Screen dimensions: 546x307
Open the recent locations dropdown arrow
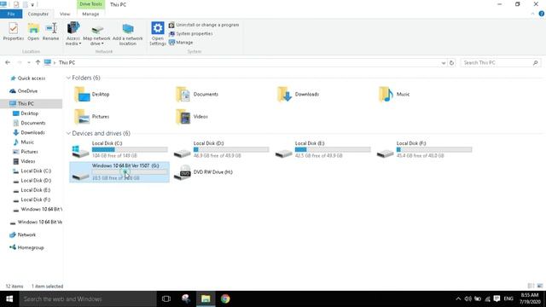(x=28, y=62)
